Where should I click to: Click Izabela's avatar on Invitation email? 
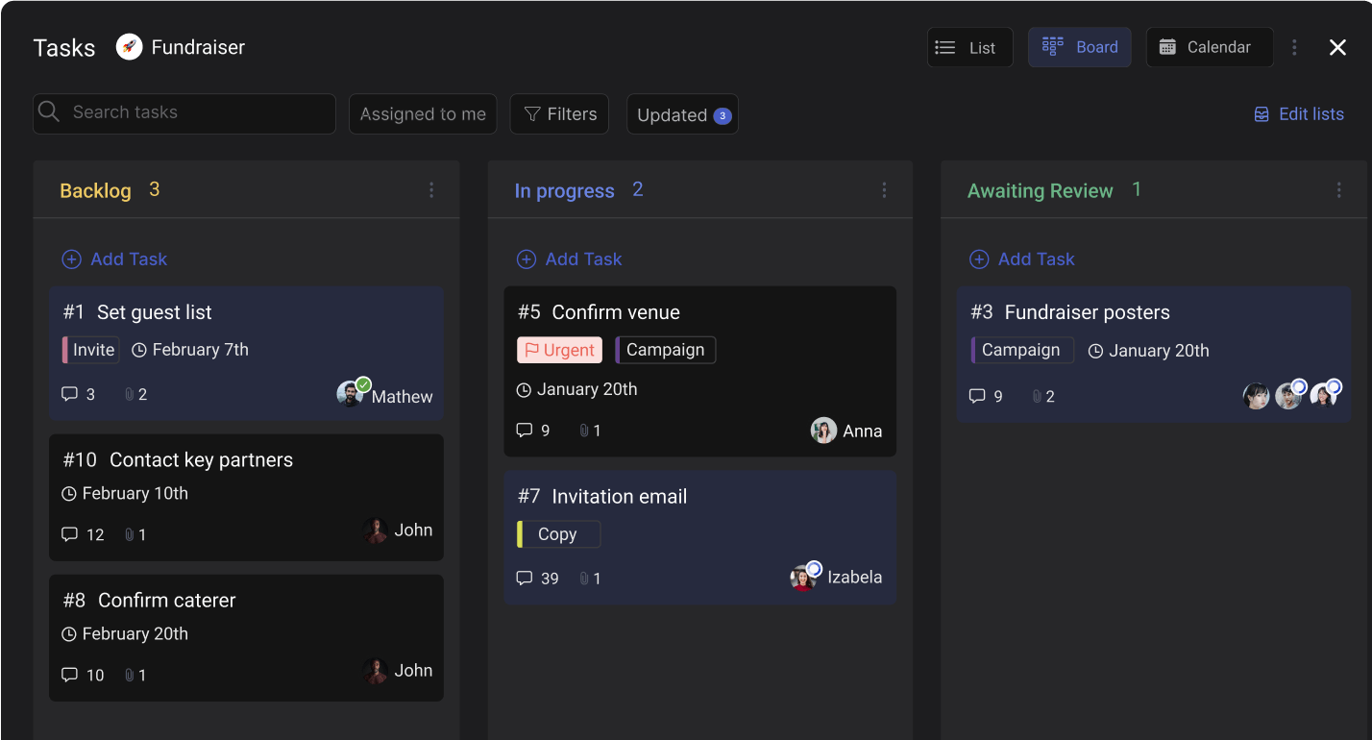pos(803,578)
